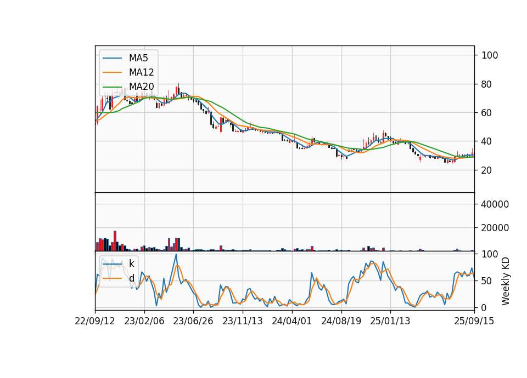Select the 23/06/26 date tick label
527x378 pixels.
193,321
